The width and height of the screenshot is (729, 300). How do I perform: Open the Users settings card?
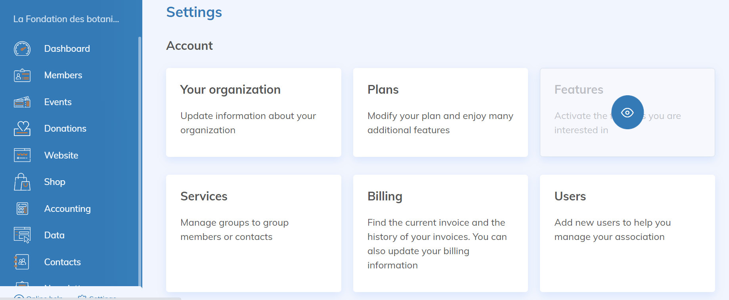click(627, 233)
